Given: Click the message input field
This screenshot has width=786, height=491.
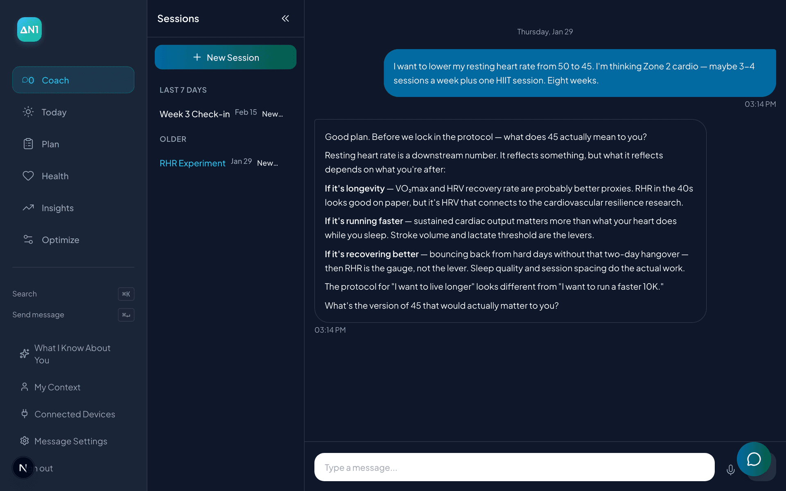Looking at the screenshot, I should 514,467.
